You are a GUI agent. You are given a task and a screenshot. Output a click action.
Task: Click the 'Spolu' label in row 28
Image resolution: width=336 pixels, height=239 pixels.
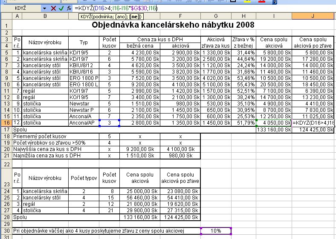(x=20, y=217)
